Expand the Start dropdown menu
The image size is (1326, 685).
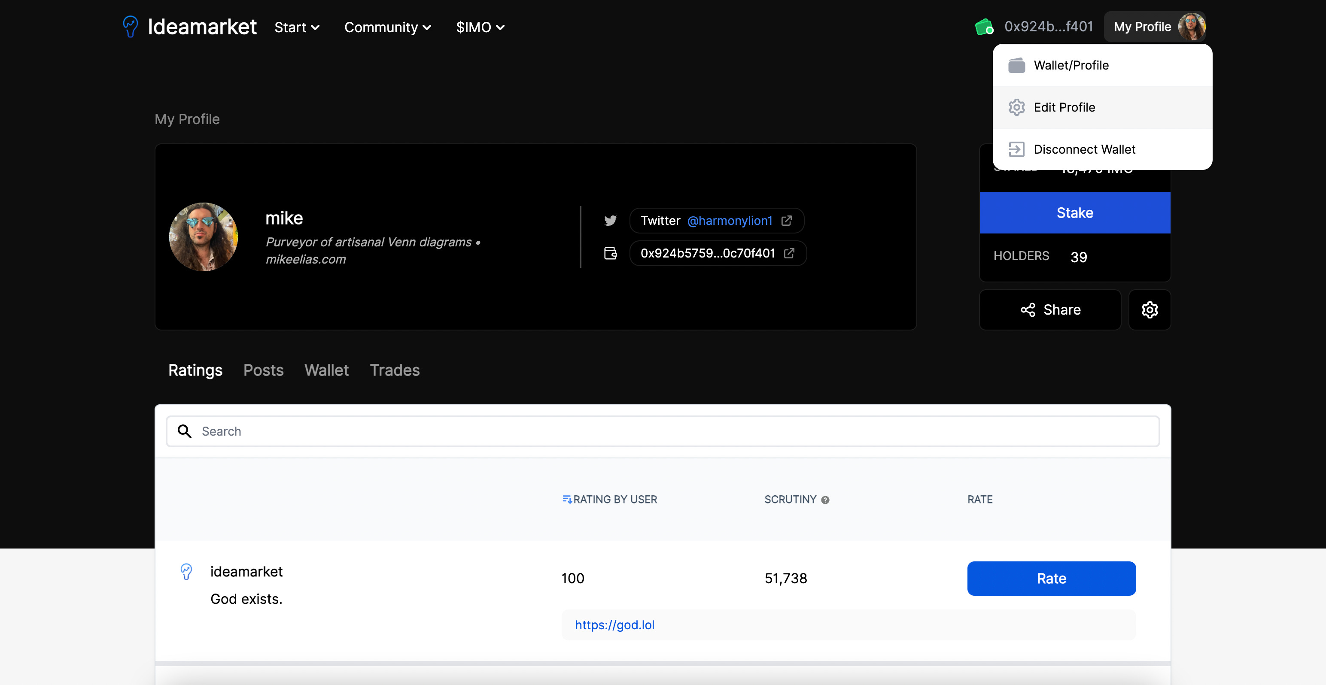tap(297, 27)
